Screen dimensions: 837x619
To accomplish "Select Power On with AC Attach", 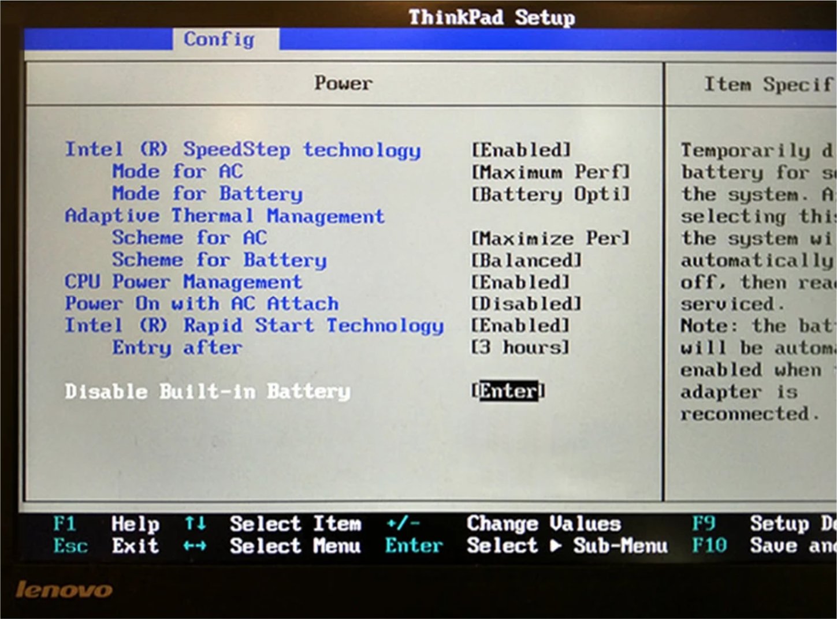I will pos(202,304).
